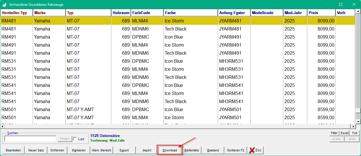Screen dimensions: 361x156
Task: Close dialog with the red X Esc button
Action: pyautogui.click(x=256, y=150)
